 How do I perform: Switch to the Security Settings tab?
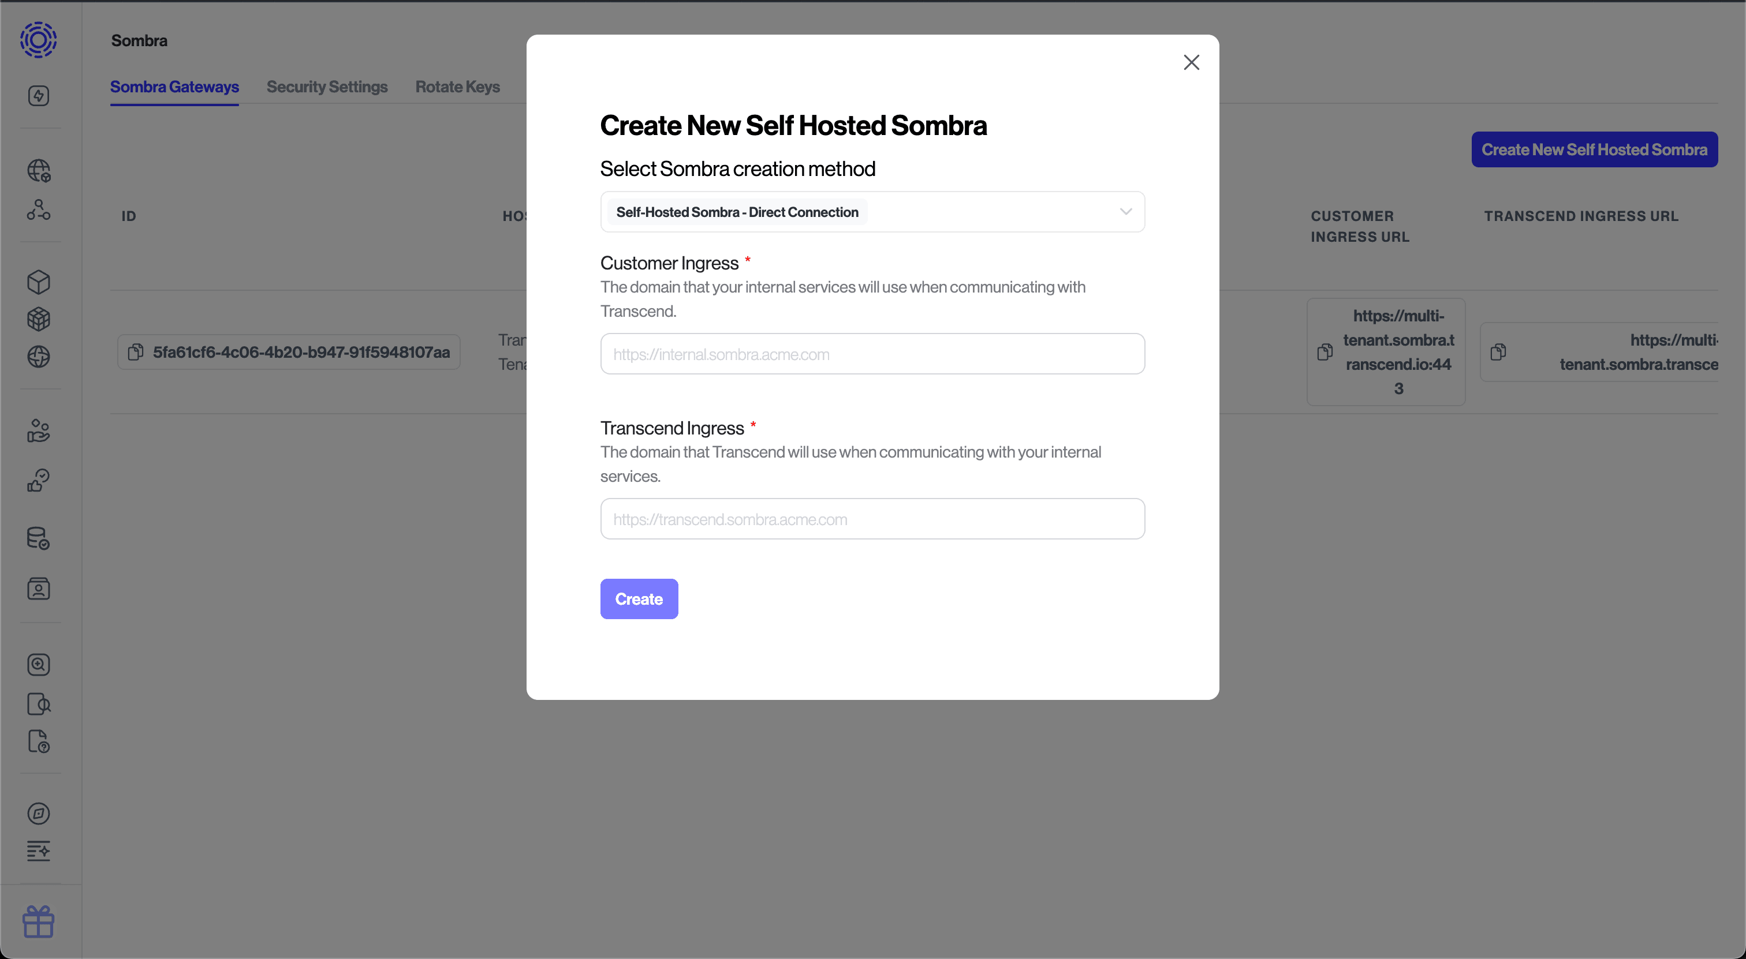pos(327,87)
